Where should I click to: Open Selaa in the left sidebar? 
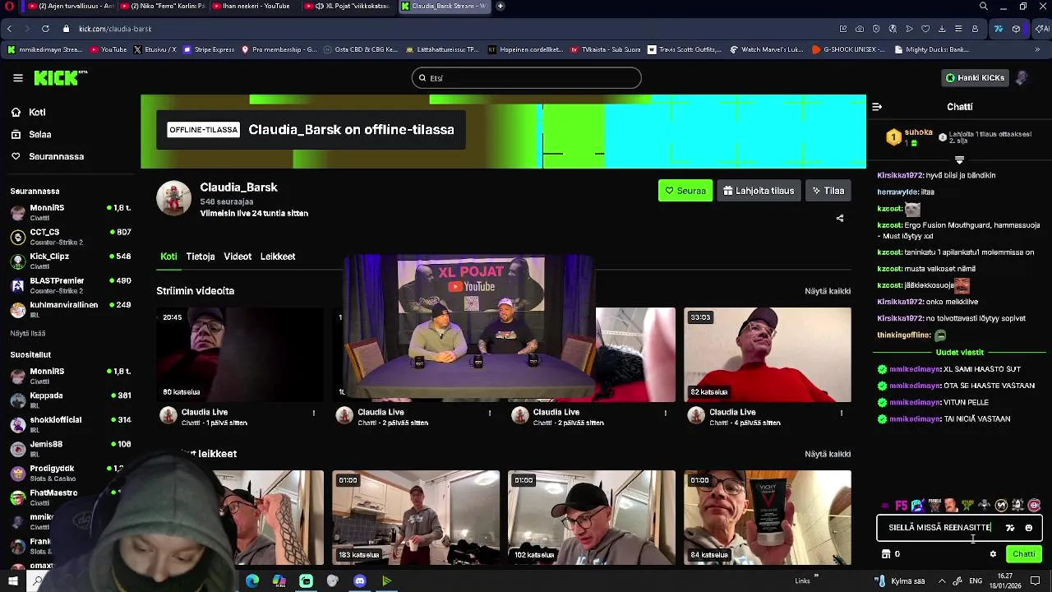(39, 134)
